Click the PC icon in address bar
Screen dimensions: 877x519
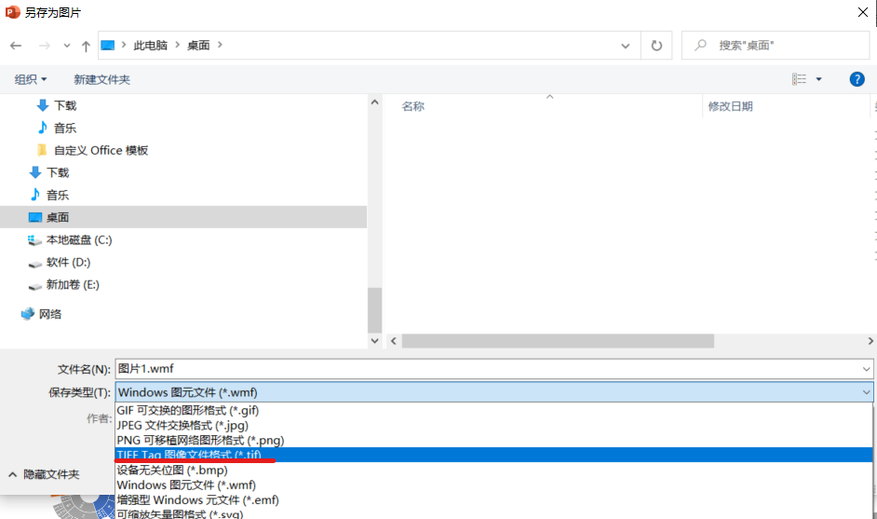pos(107,46)
